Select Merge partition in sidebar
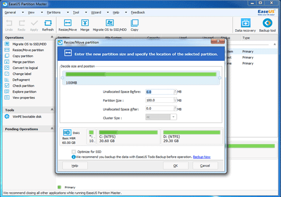Viewport: 281px width, 197px height. coord(24,62)
